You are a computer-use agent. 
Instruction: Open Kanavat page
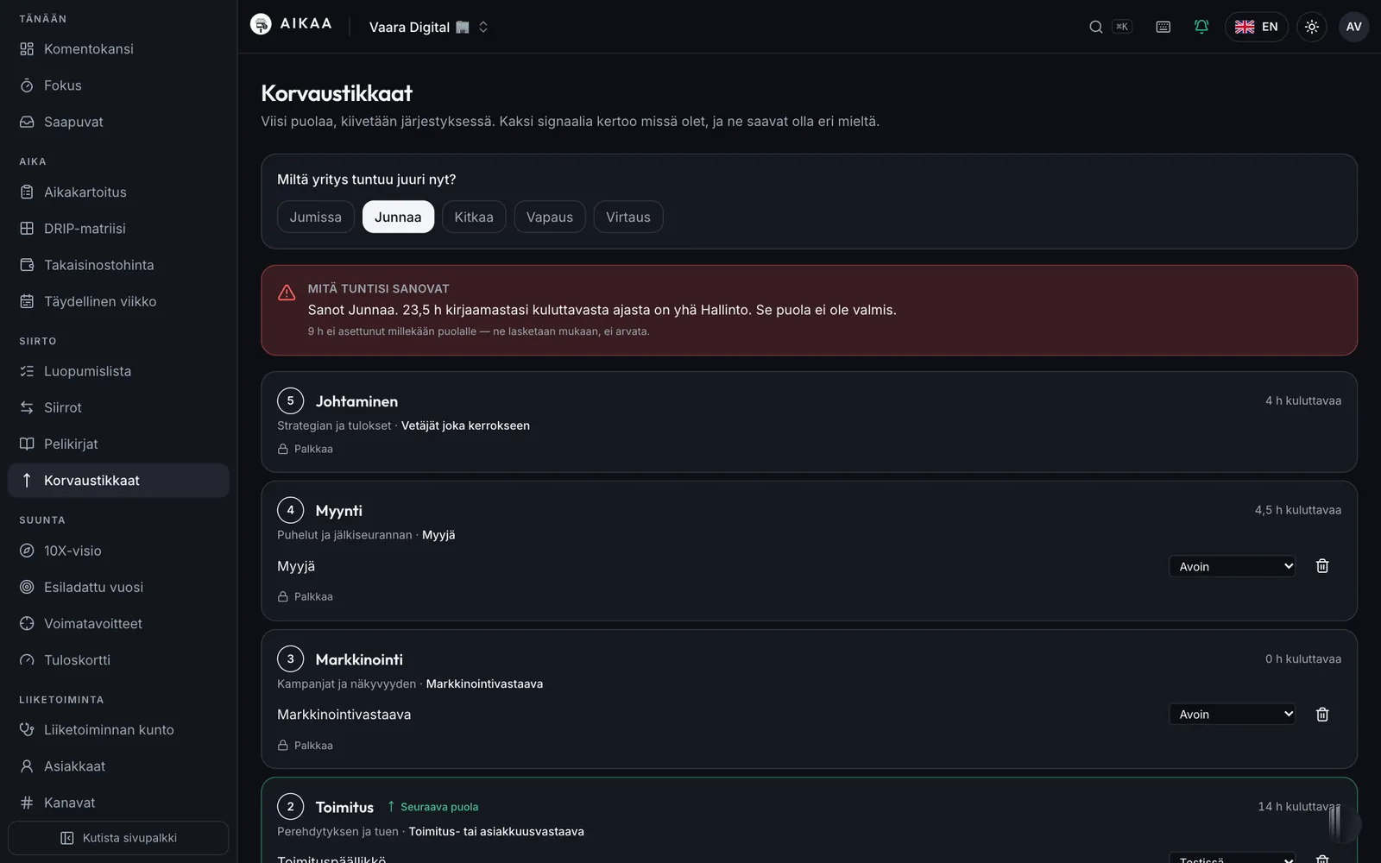click(x=118, y=803)
